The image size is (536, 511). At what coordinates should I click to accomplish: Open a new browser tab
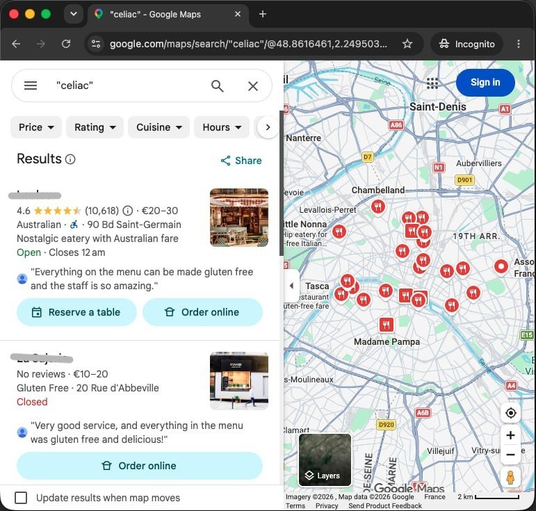[263, 14]
